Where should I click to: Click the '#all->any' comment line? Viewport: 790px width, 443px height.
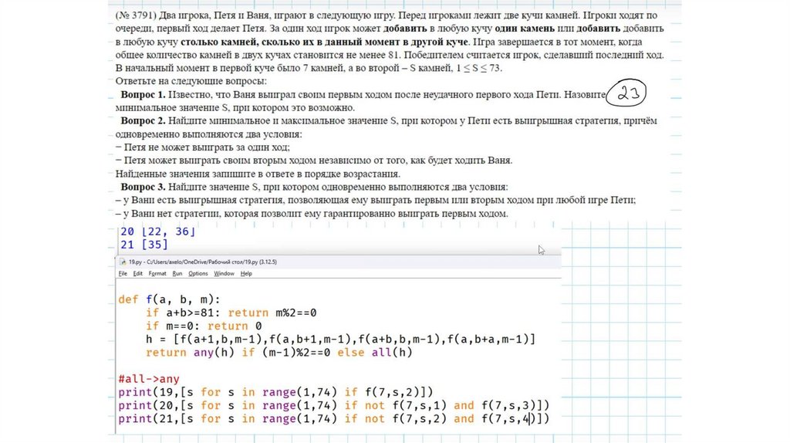(x=149, y=379)
